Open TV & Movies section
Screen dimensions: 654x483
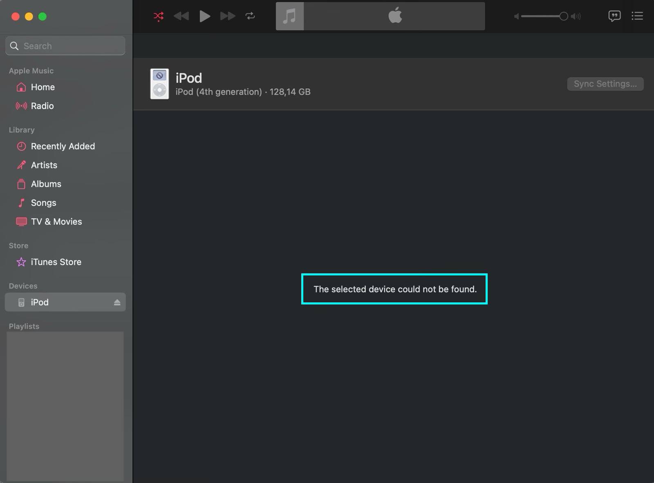pyautogui.click(x=65, y=221)
